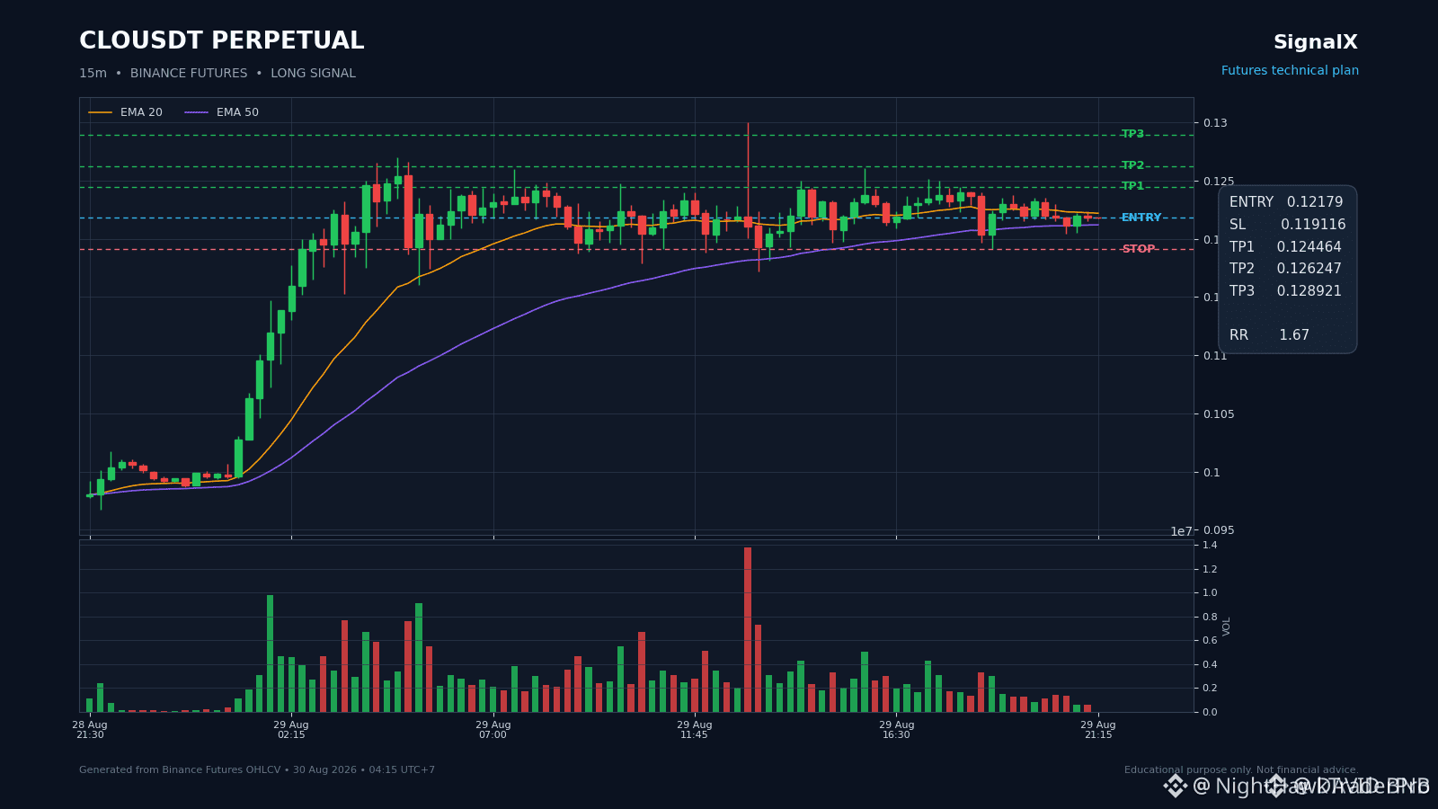Click the 29 Aug 16:30 time label

896,730
